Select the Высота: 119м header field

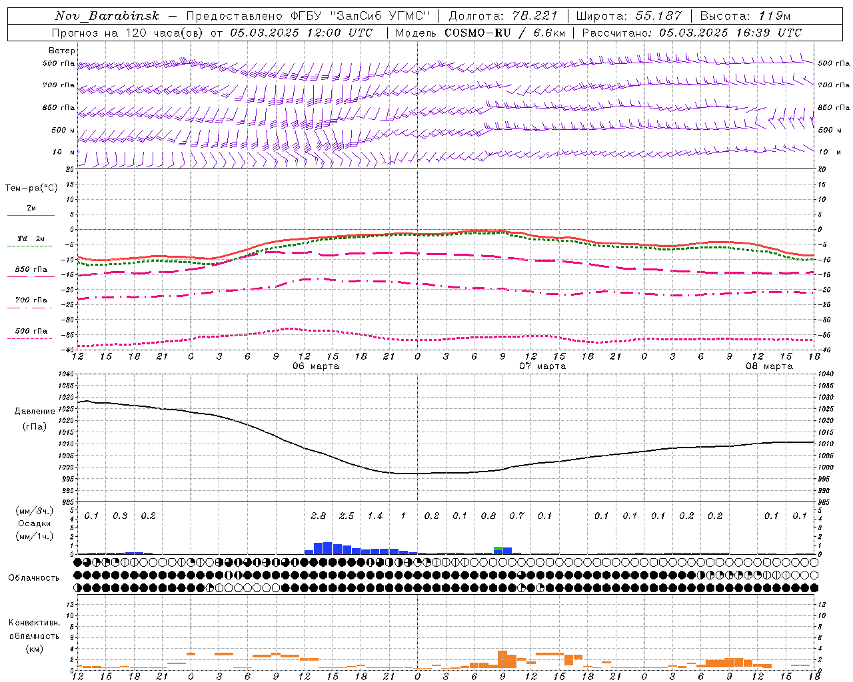745,16
